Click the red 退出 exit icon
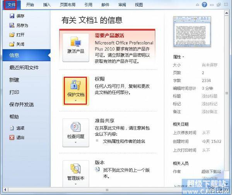Viewport: 232px width, 195px height. coord(12,137)
